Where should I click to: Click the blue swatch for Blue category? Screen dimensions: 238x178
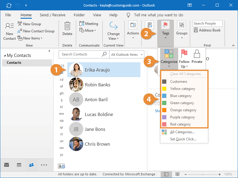tap(164, 96)
